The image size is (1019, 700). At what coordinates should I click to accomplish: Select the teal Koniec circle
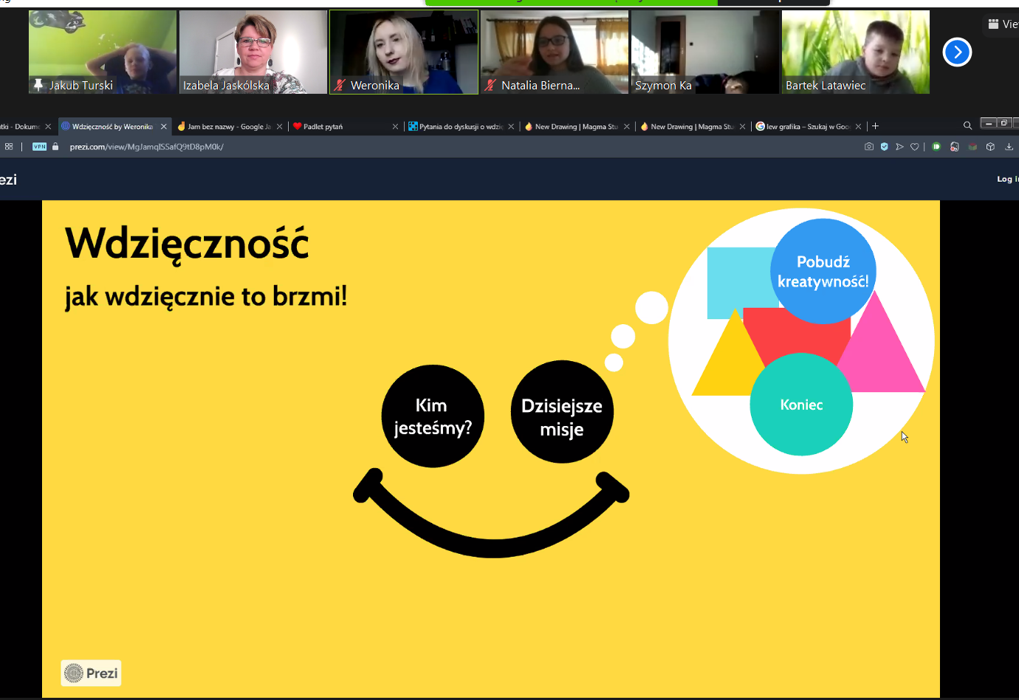point(801,405)
